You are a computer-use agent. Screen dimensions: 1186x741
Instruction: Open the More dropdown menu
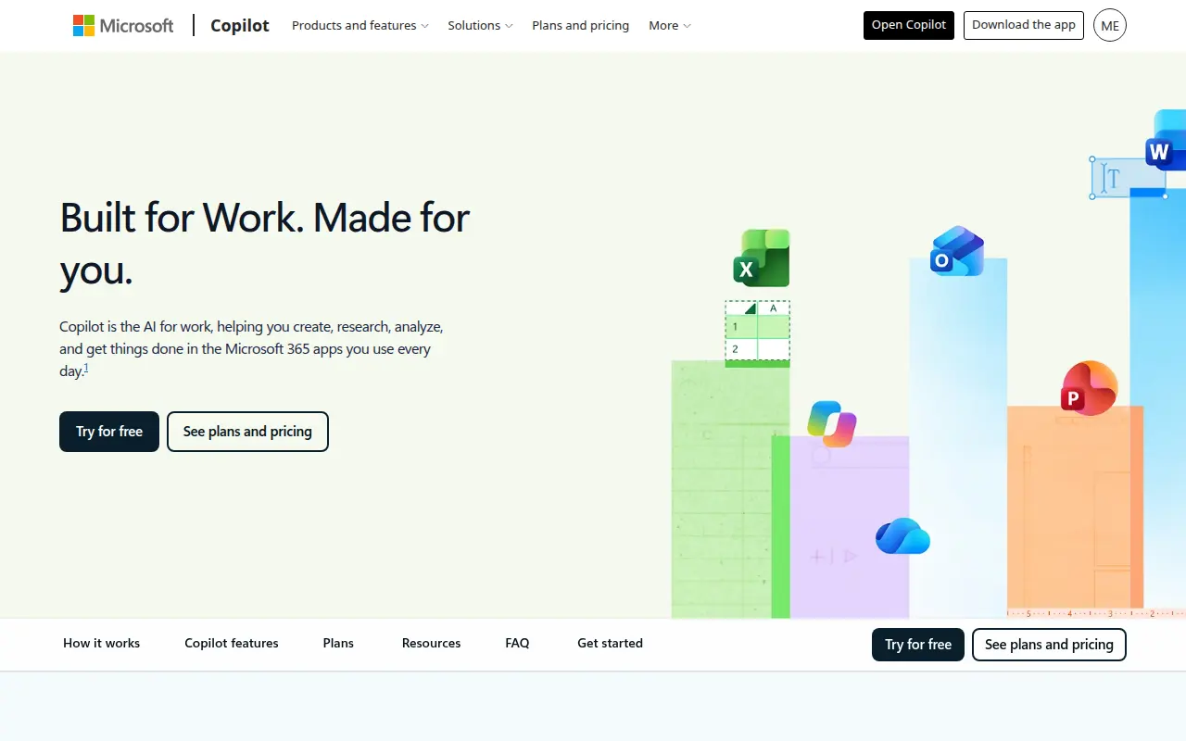coord(670,26)
